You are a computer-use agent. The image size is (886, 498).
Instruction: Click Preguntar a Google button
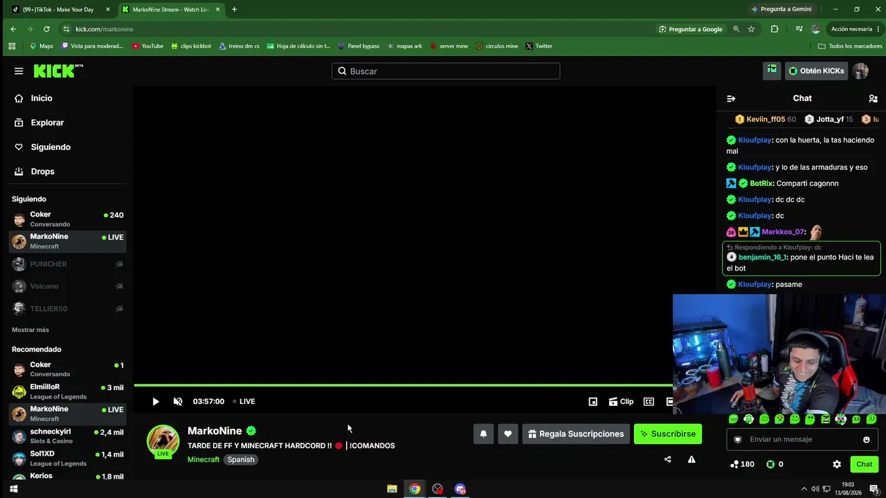(x=691, y=29)
